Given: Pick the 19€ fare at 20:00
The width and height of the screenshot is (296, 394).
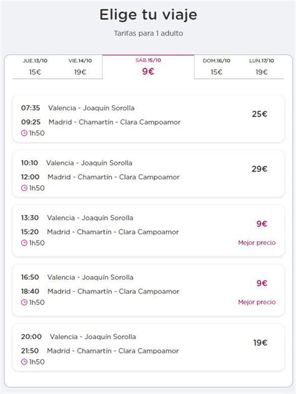Looking at the screenshot, I should point(260,343).
